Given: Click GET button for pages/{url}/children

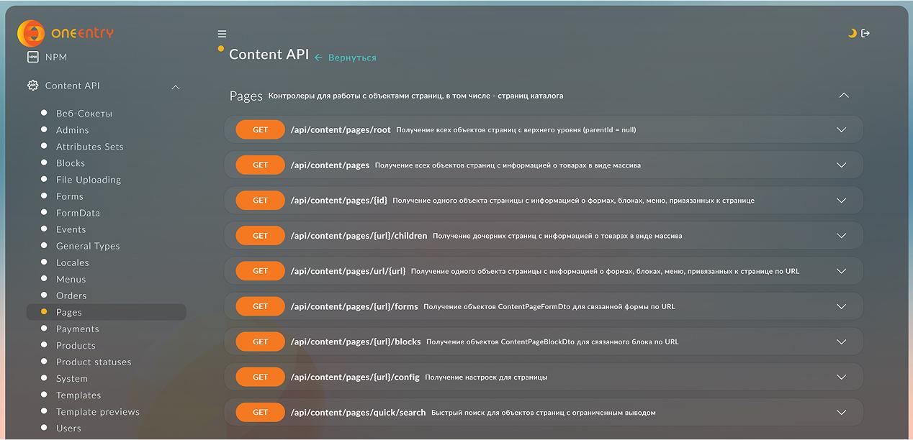Looking at the screenshot, I should click(260, 236).
